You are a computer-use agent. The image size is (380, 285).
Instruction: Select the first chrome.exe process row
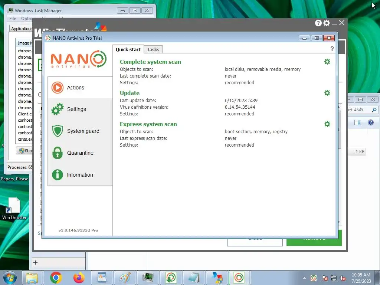25,51
